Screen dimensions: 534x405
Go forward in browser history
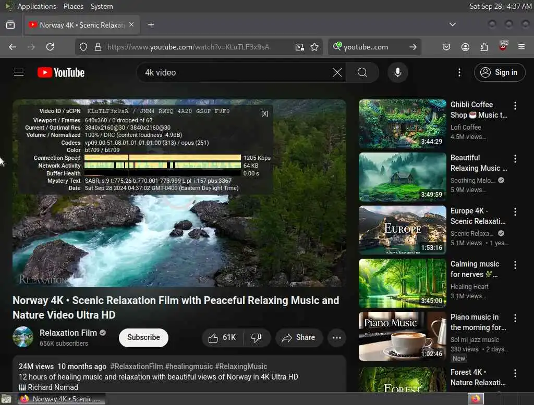click(x=31, y=47)
